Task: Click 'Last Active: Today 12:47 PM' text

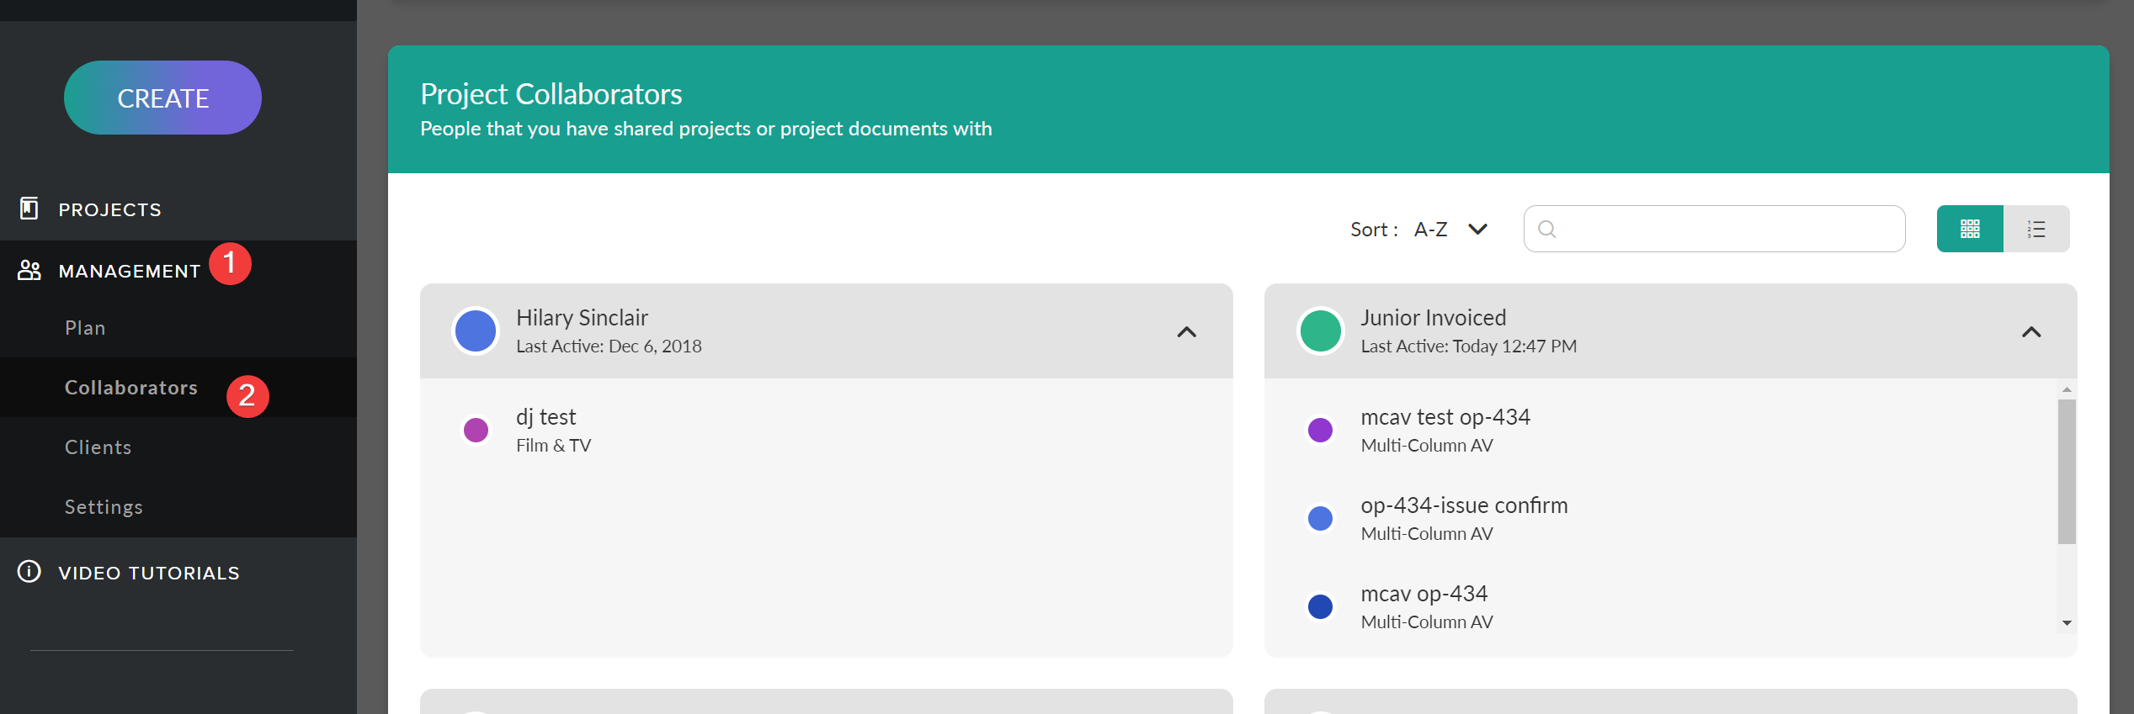Action: click(1469, 346)
